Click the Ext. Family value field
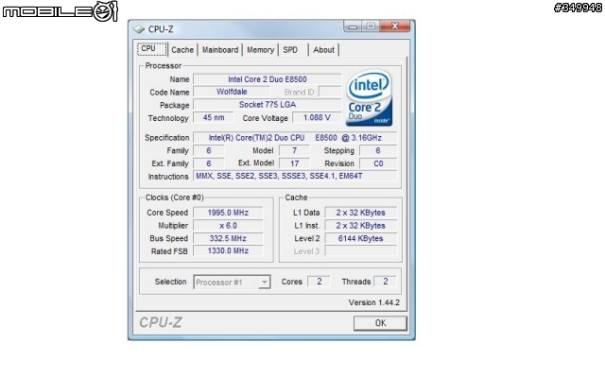The height and width of the screenshot is (378, 605). click(x=208, y=163)
